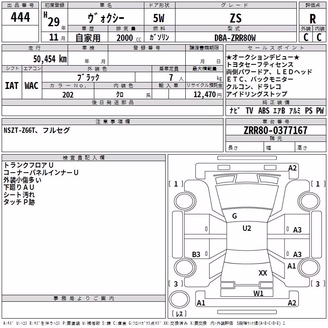The height and width of the screenshot is (328, 328).
Task: Select the model code DBA-ZRR80W
Action: [235, 38]
